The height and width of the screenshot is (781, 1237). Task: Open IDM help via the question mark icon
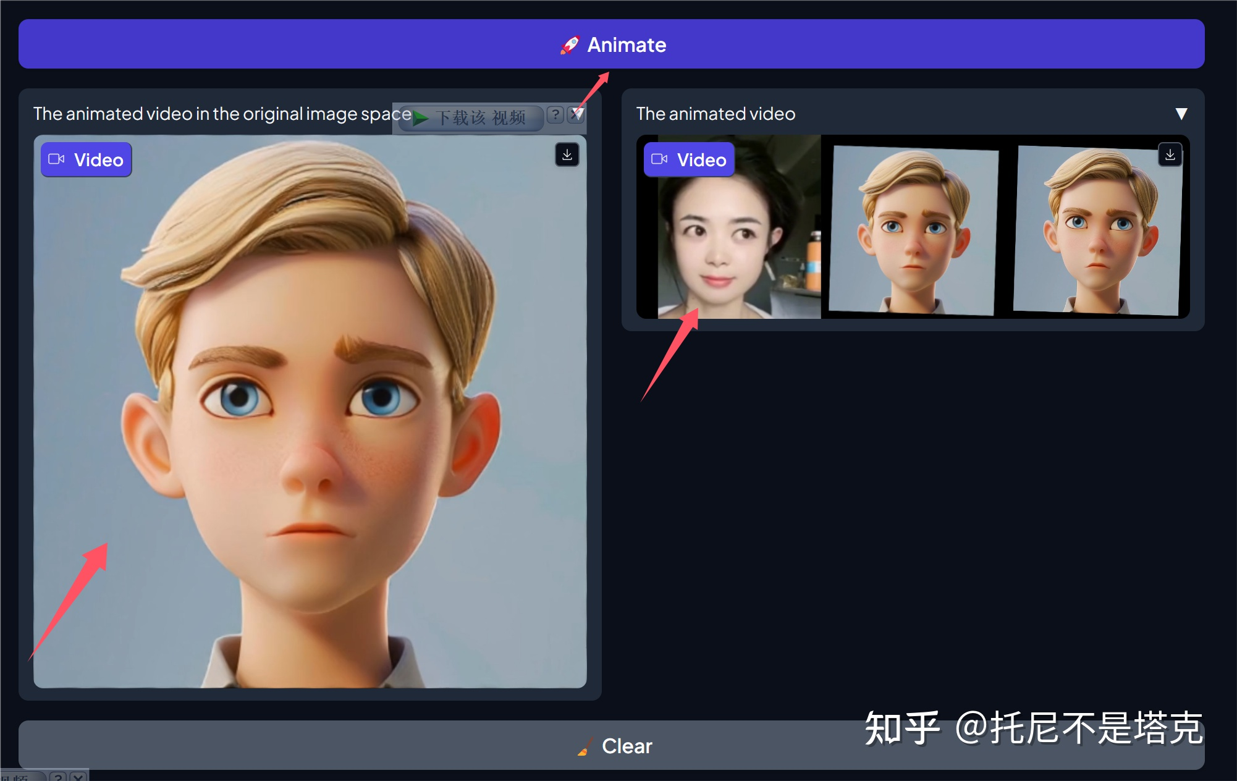(x=554, y=116)
